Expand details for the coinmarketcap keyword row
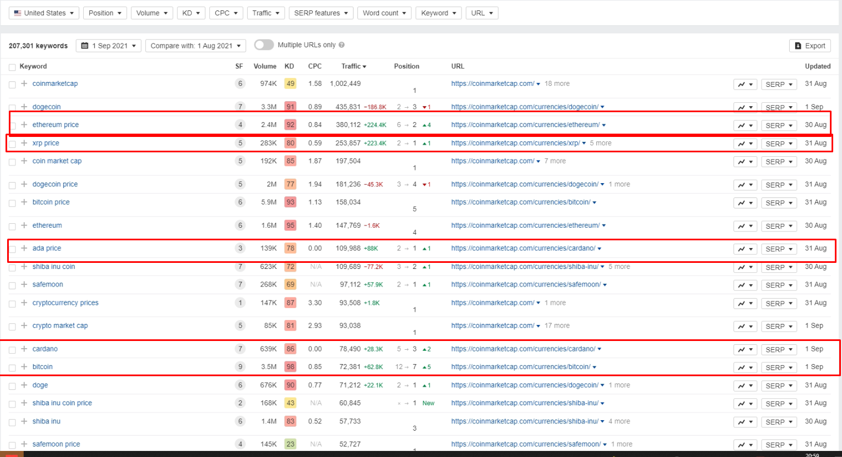The width and height of the screenshot is (842, 457). click(24, 84)
